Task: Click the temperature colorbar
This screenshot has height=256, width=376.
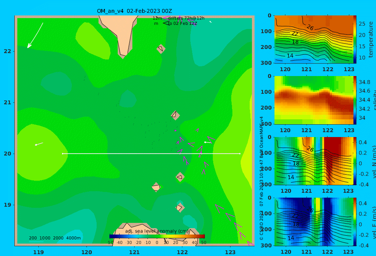Action: (x=355, y=40)
